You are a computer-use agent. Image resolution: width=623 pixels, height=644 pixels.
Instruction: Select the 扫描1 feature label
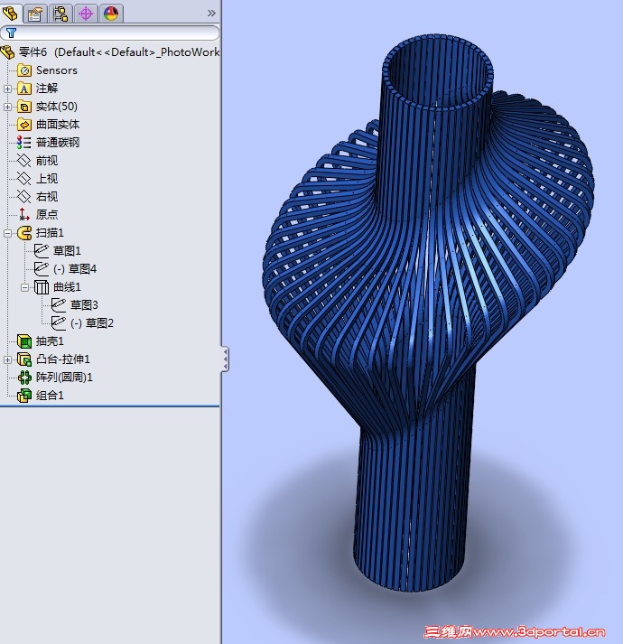point(50,233)
